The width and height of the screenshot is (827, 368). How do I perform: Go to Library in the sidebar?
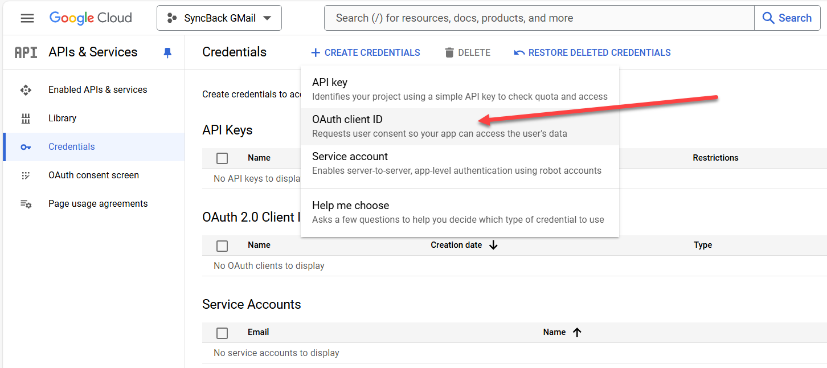pos(94,118)
